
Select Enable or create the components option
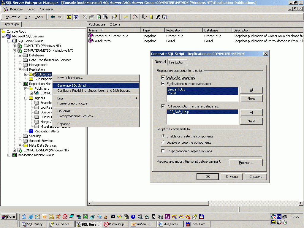[x=163, y=136]
